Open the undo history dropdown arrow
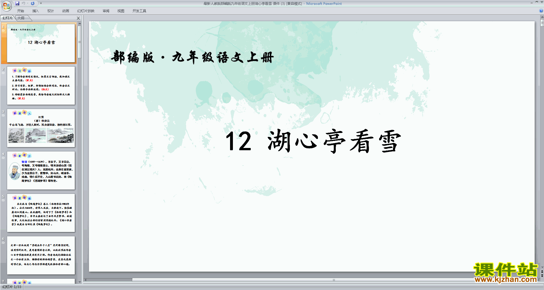544x290 pixels. tap(27, 3)
